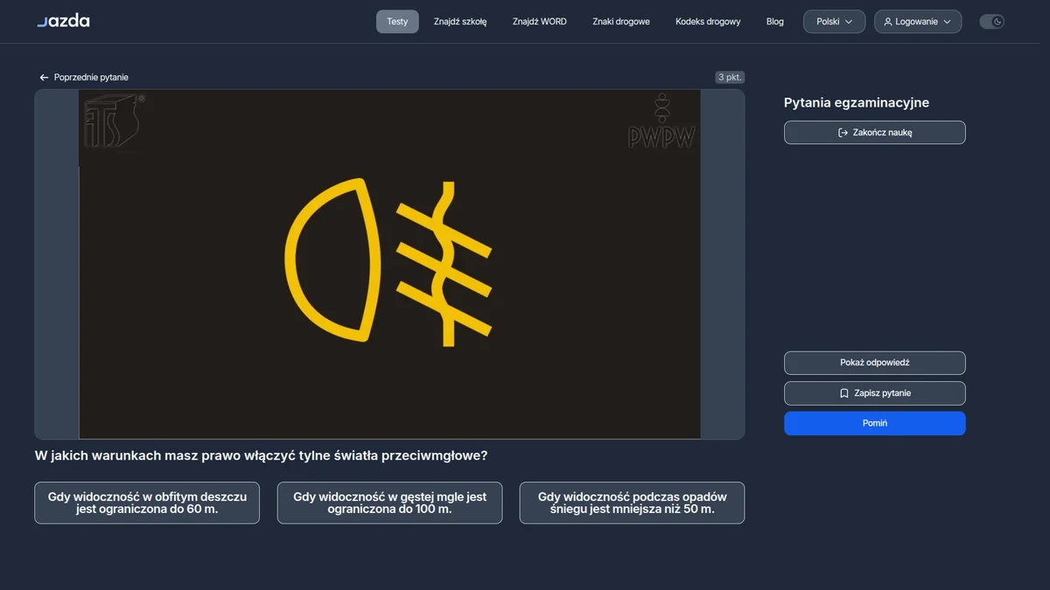The image size is (1050, 590).
Task: Go to Znajdź szkołę
Action: 460,22
